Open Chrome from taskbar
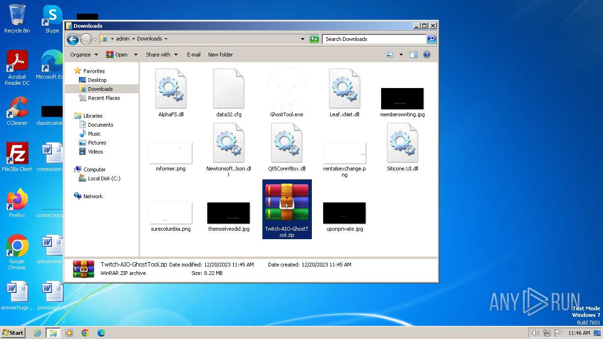This screenshot has height=339, width=603. click(85, 333)
